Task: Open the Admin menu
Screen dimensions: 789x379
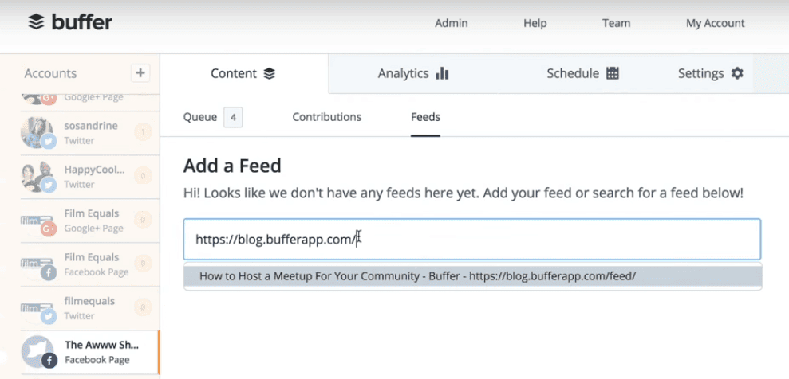Action: coord(452,23)
